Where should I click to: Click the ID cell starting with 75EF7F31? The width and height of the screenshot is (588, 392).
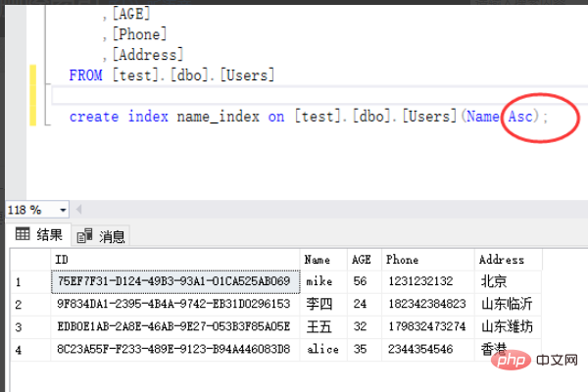175,281
